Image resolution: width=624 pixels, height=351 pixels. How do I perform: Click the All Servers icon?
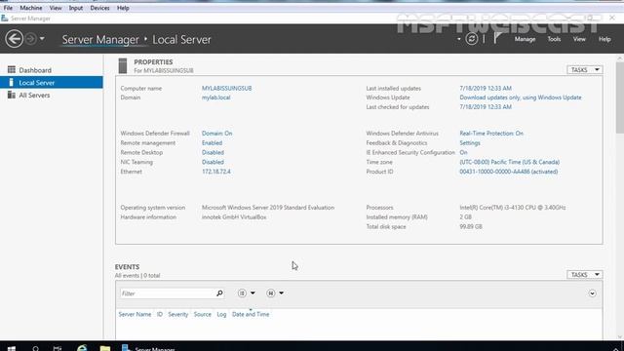[11, 95]
